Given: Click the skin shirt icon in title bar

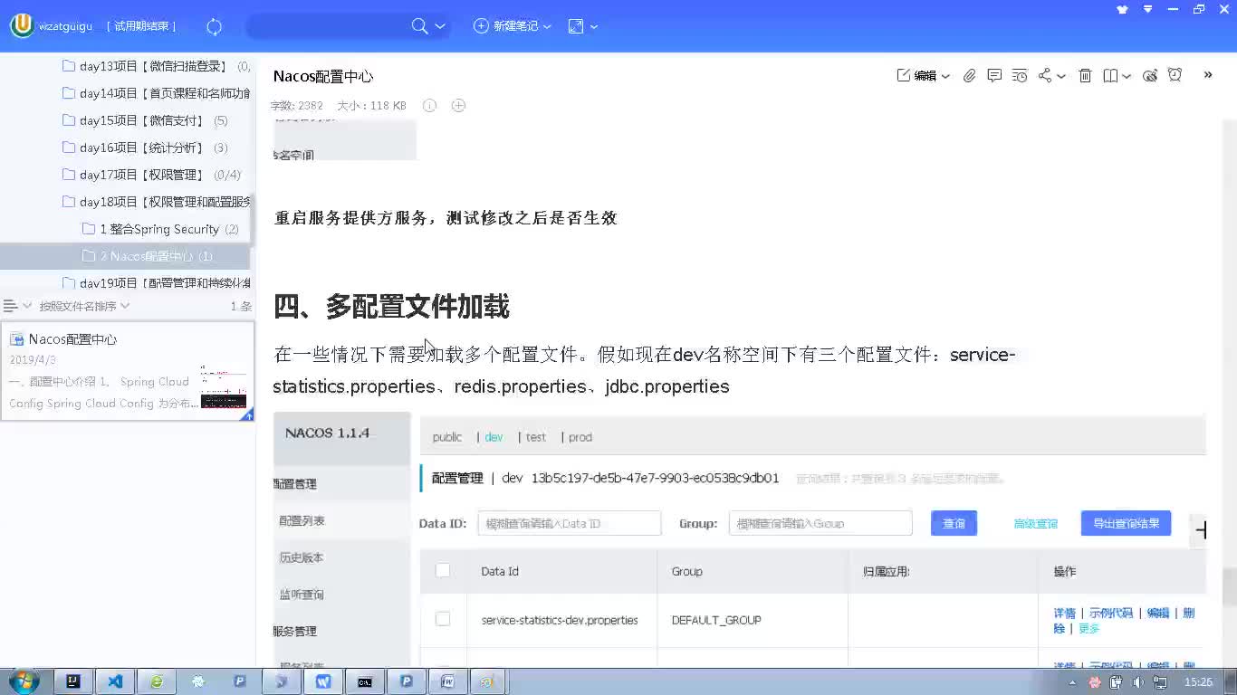Looking at the screenshot, I should pos(1123,9).
